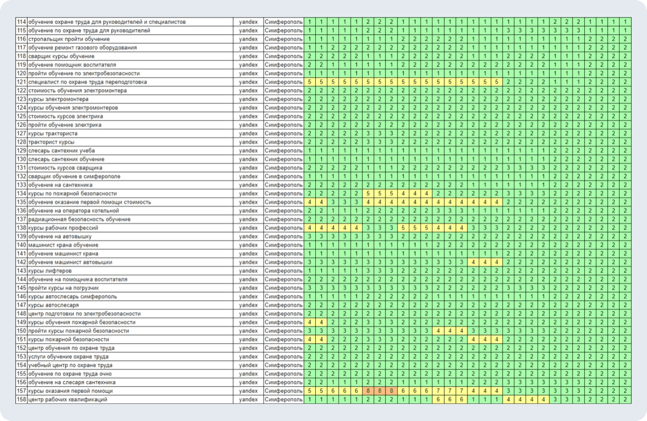This screenshot has width=647, height=421.
Task: Click 'специалист по охране труда переподготовка' keyword
Action: coord(130,82)
